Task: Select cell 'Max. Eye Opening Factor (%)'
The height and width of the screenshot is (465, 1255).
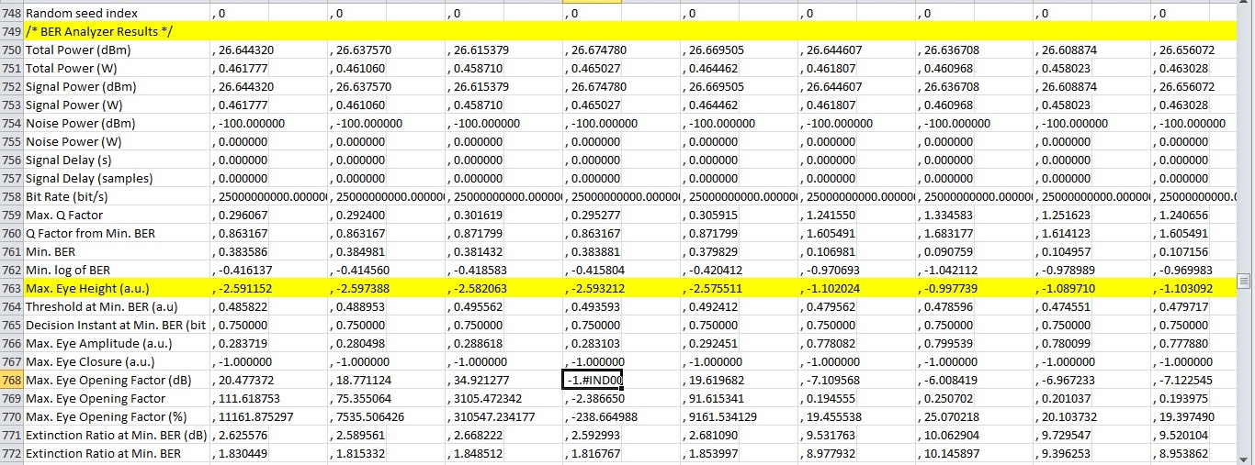Action: (x=118, y=417)
